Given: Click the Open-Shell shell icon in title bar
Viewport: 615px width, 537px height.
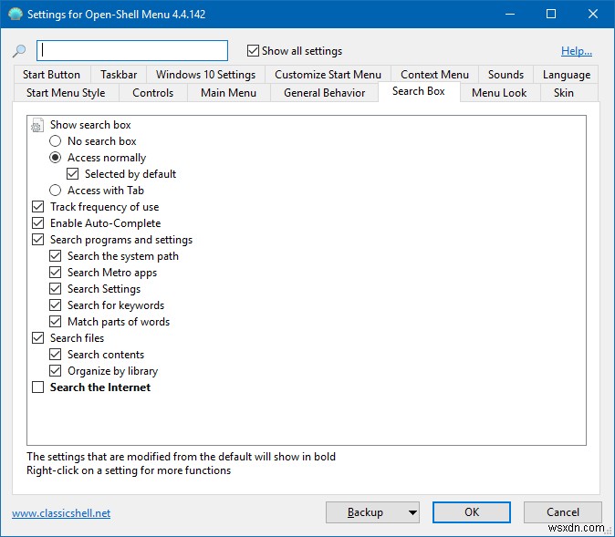Looking at the screenshot, I should [x=16, y=14].
